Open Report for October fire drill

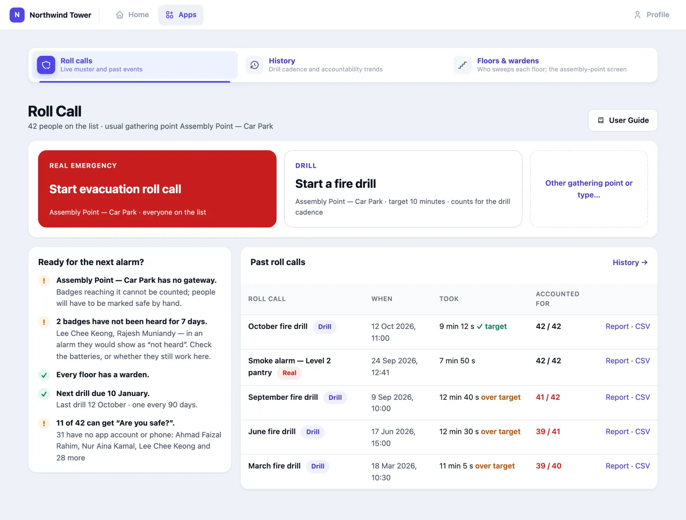coord(617,327)
